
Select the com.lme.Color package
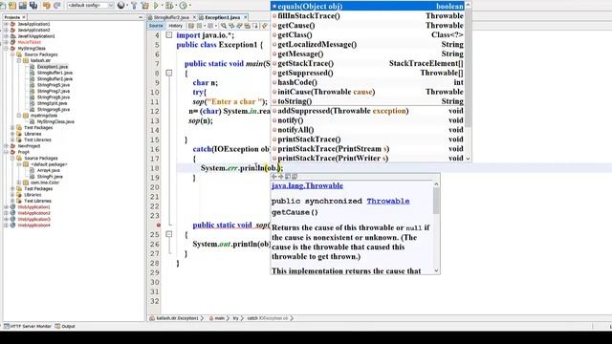click(45, 183)
